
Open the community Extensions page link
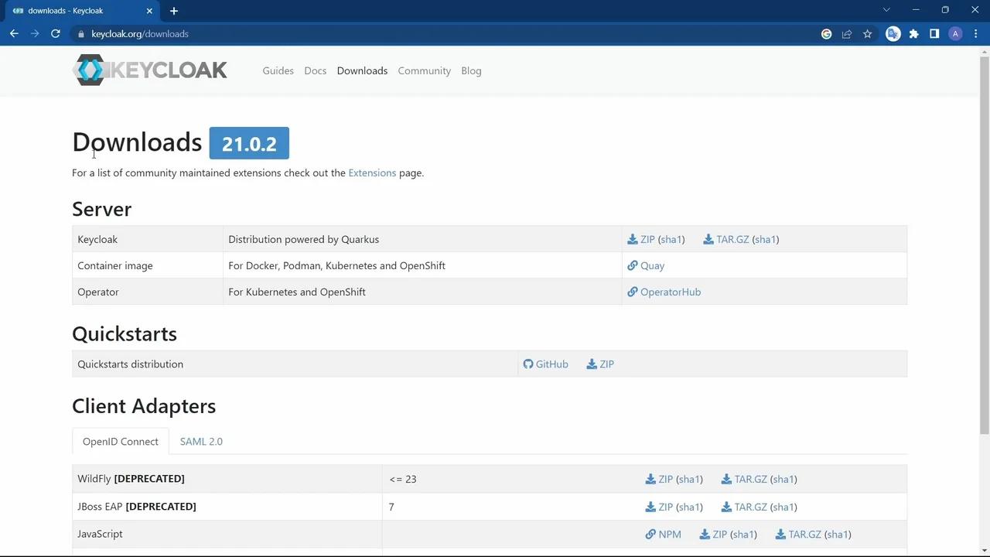[x=372, y=173]
